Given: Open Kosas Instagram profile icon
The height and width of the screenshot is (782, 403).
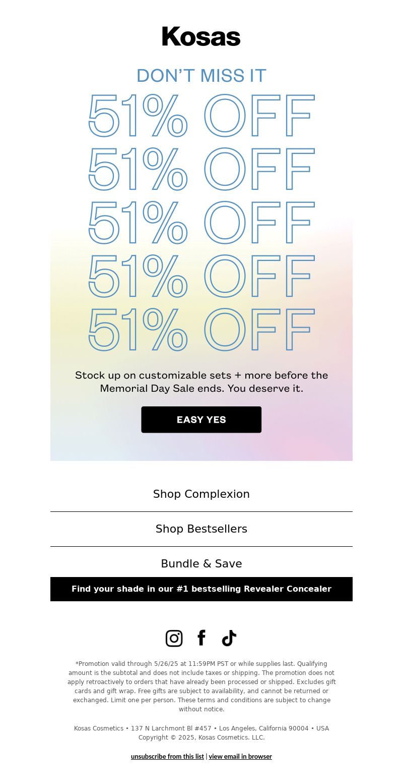Looking at the screenshot, I should pyautogui.click(x=174, y=638).
